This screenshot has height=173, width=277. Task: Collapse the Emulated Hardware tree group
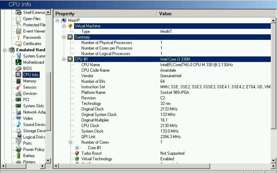(x=5, y=50)
